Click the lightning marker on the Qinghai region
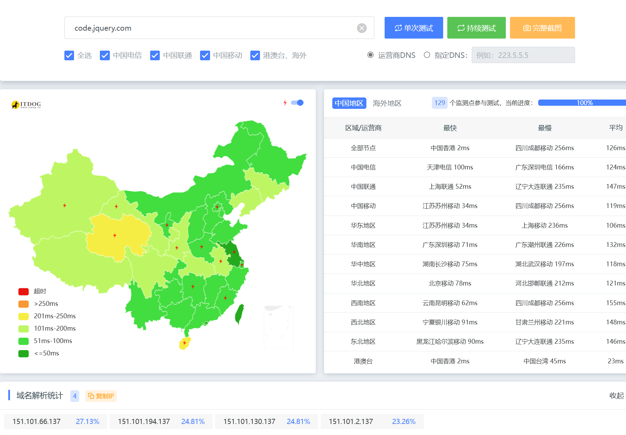This screenshot has width=626, height=435. pyautogui.click(x=115, y=236)
